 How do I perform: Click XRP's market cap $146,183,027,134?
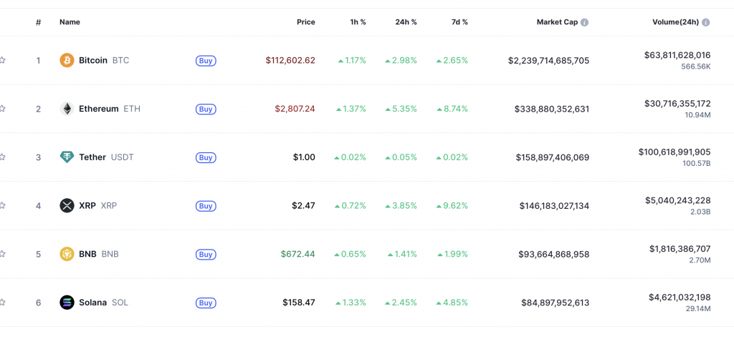[555, 206]
